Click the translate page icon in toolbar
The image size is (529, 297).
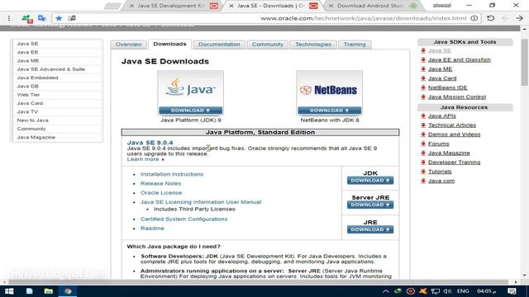pyautogui.click(x=42, y=18)
